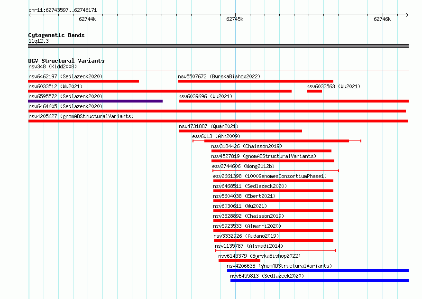The width and height of the screenshot is (422, 299).
Task: Click the blue bar under nsv4206638
Action: coord(318,271)
